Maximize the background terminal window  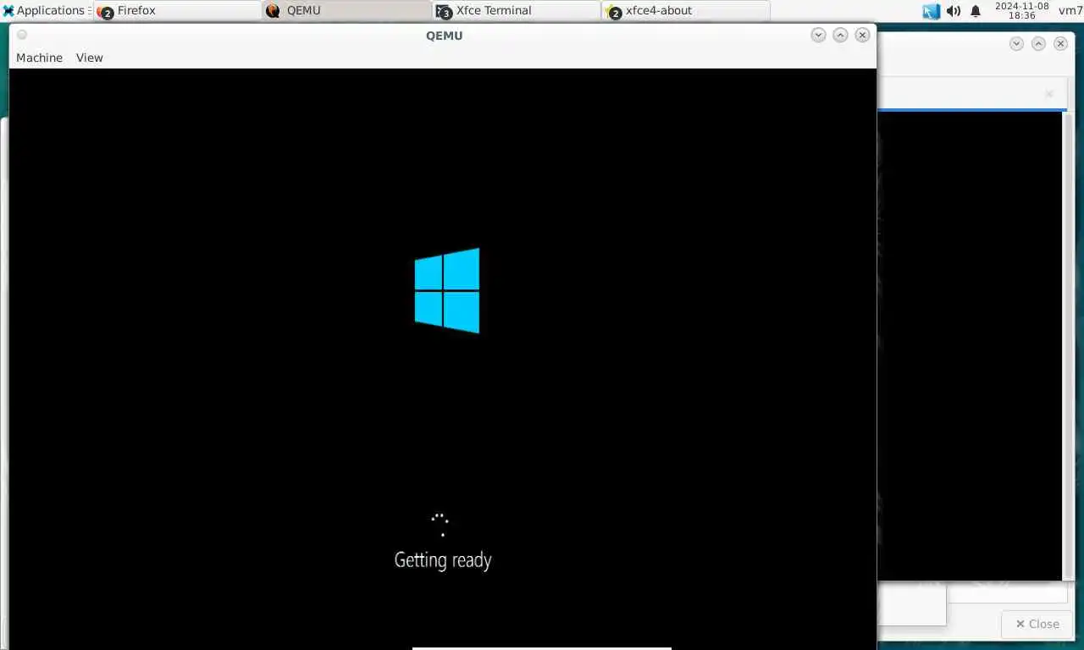click(1038, 43)
